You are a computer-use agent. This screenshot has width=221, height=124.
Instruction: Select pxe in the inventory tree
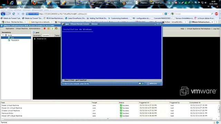point(12,38)
